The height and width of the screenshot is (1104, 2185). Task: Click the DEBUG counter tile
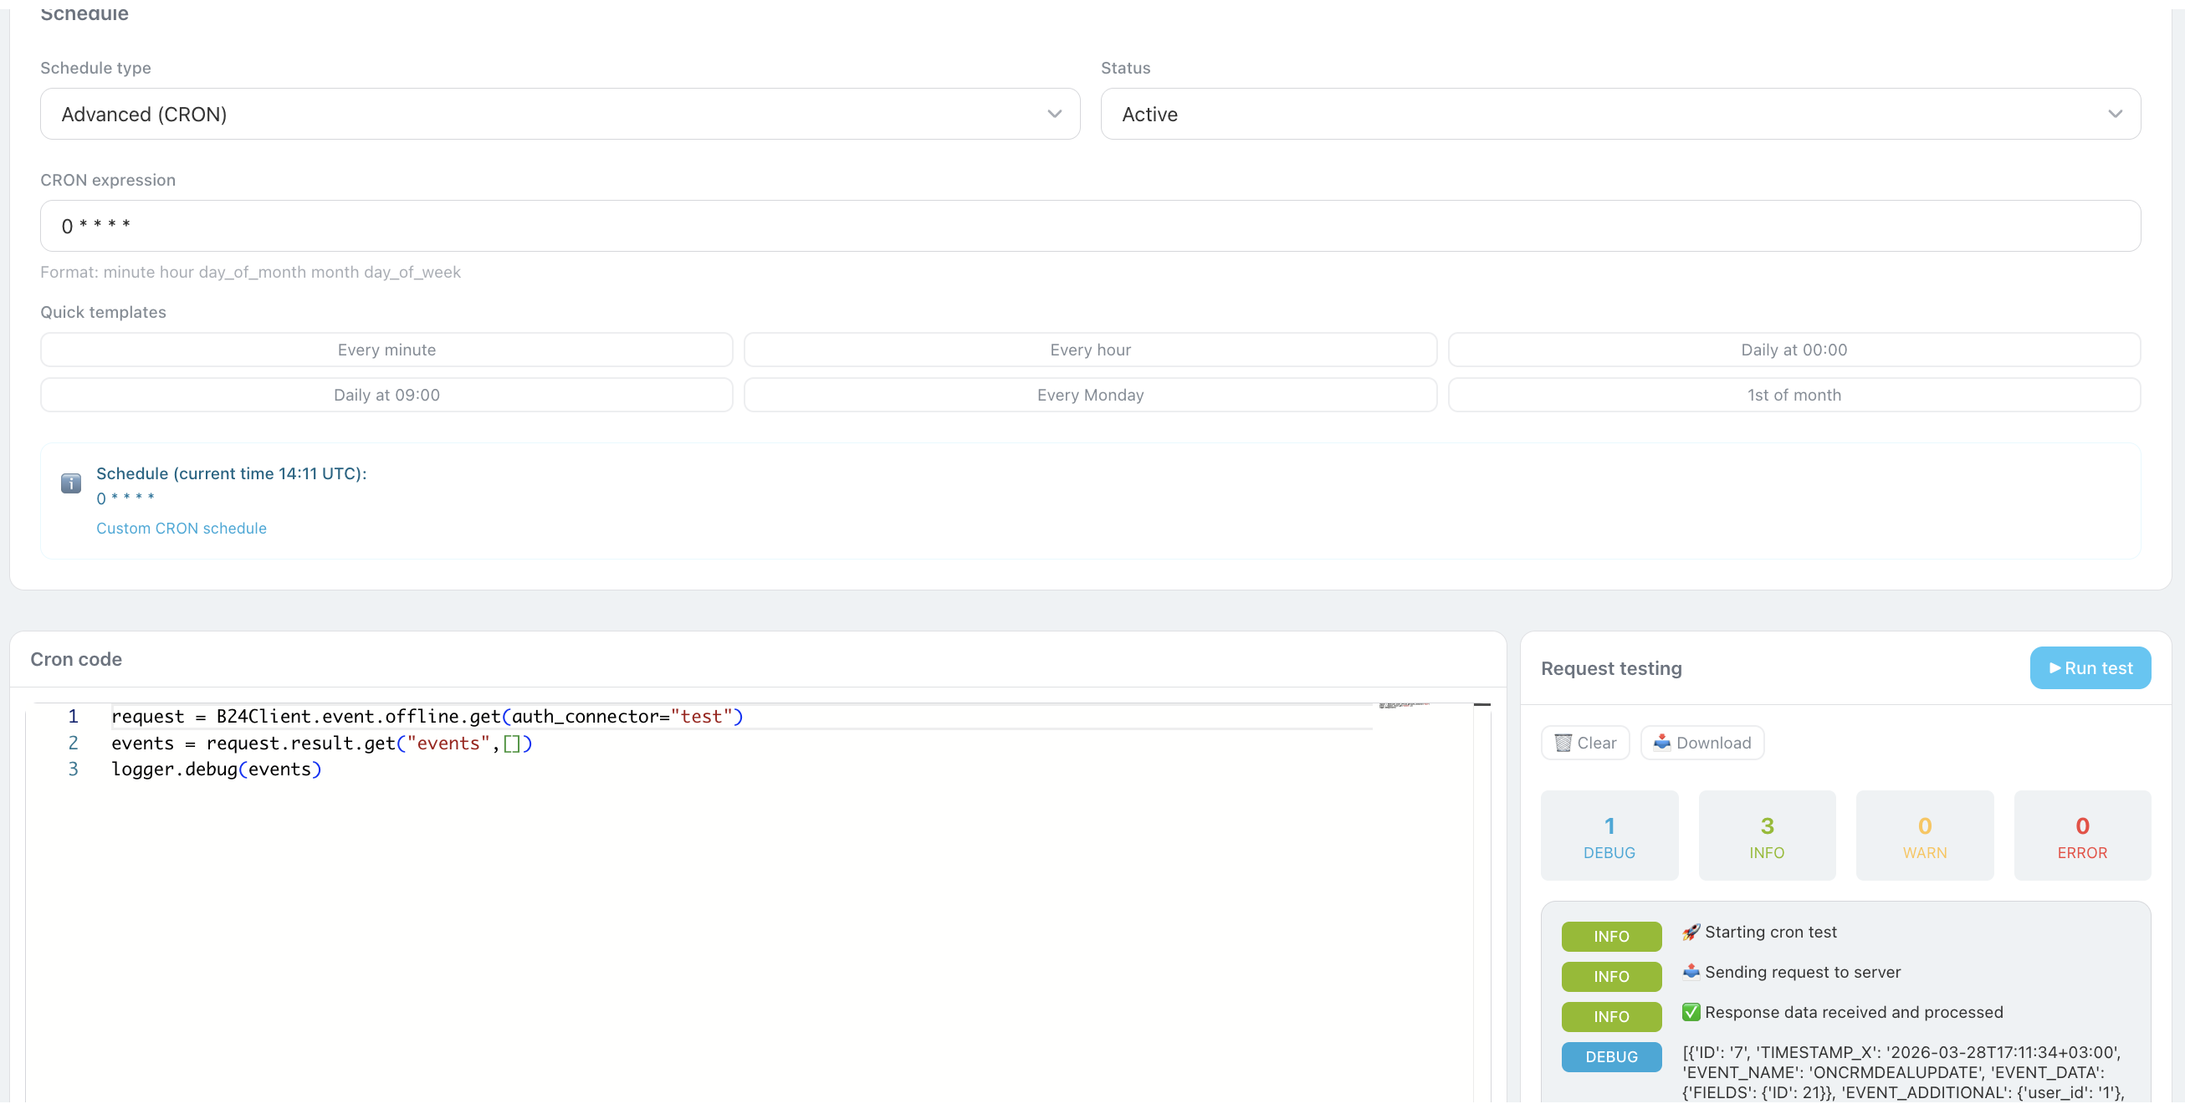click(x=1609, y=836)
